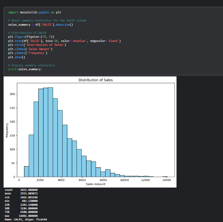Click the y-axis tick label 250
The height and width of the screenshot is (222, 223).
click(x=12, y=108)
